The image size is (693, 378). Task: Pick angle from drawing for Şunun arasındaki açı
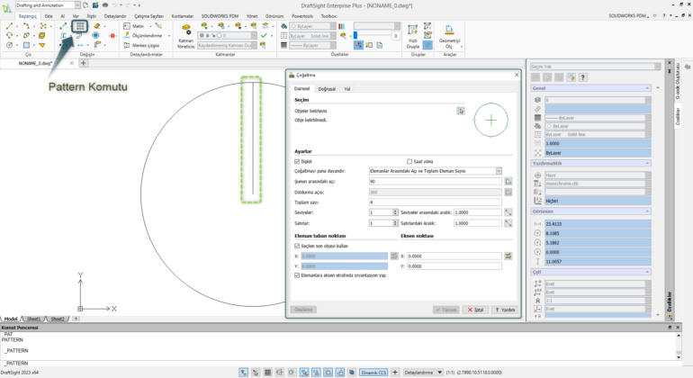pos(508,181)
